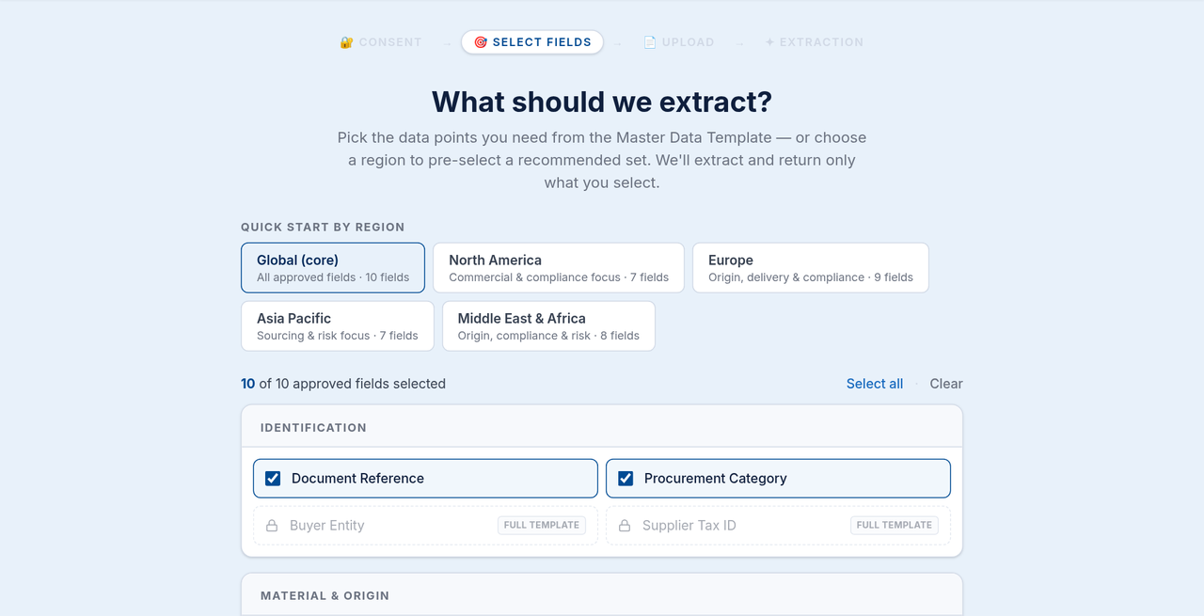
Task: Click the document emoji icon on Upload step
Action: coord(650,42)
